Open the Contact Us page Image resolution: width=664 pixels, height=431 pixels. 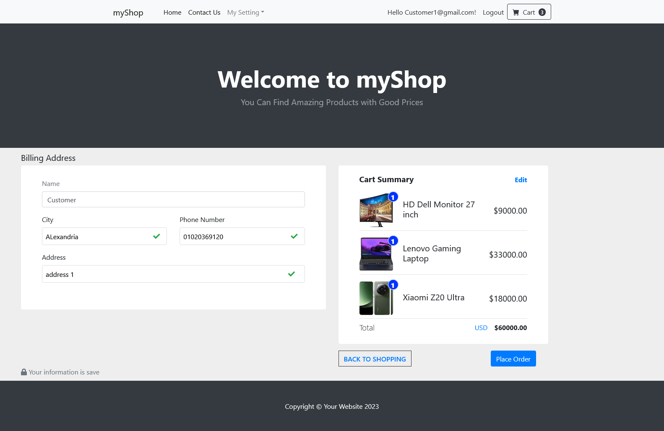pos(204,13)
